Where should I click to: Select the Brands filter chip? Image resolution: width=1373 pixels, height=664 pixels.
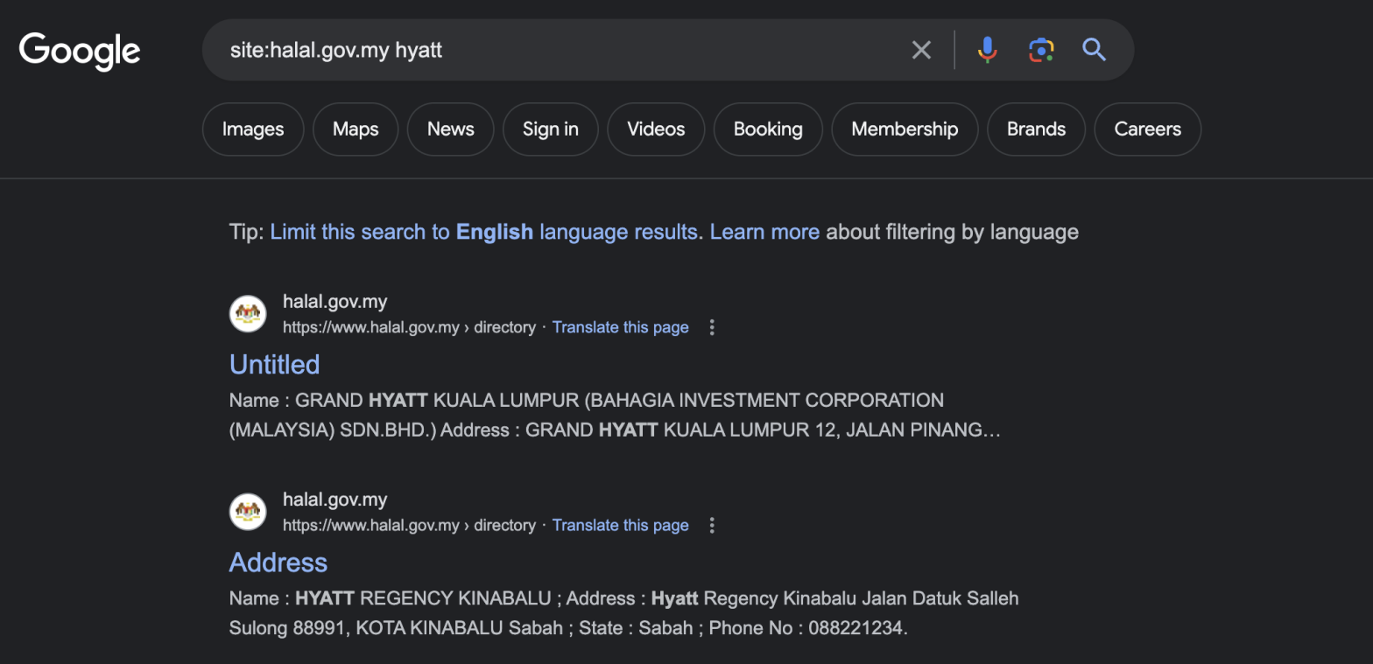(1036, 129)
